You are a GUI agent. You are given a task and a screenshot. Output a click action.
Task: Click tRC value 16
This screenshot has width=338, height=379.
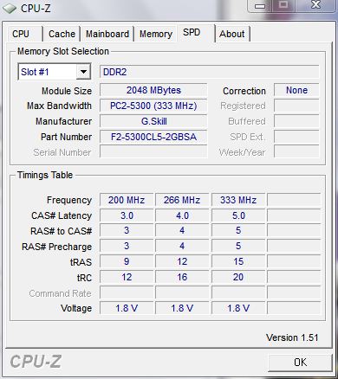(182, 277)
